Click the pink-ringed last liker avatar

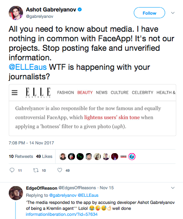(x=132, y=157)
